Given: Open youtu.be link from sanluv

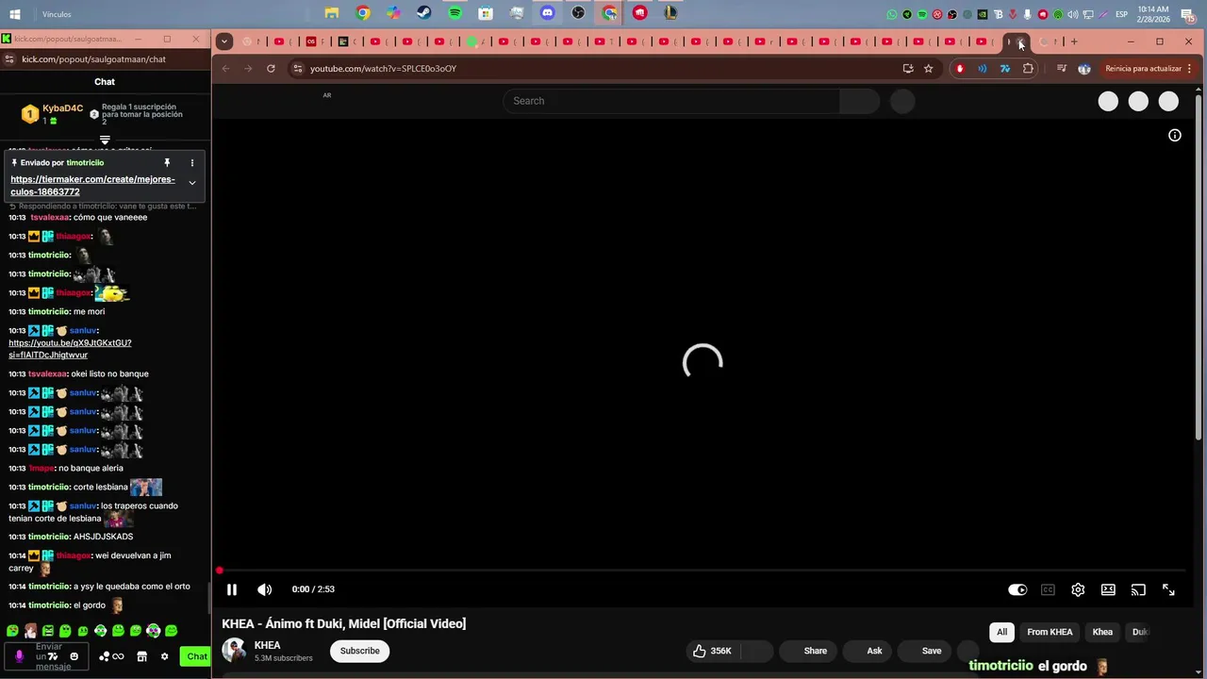Looking at the screenshot, I should pyautogui.click(x=70, y=349).
